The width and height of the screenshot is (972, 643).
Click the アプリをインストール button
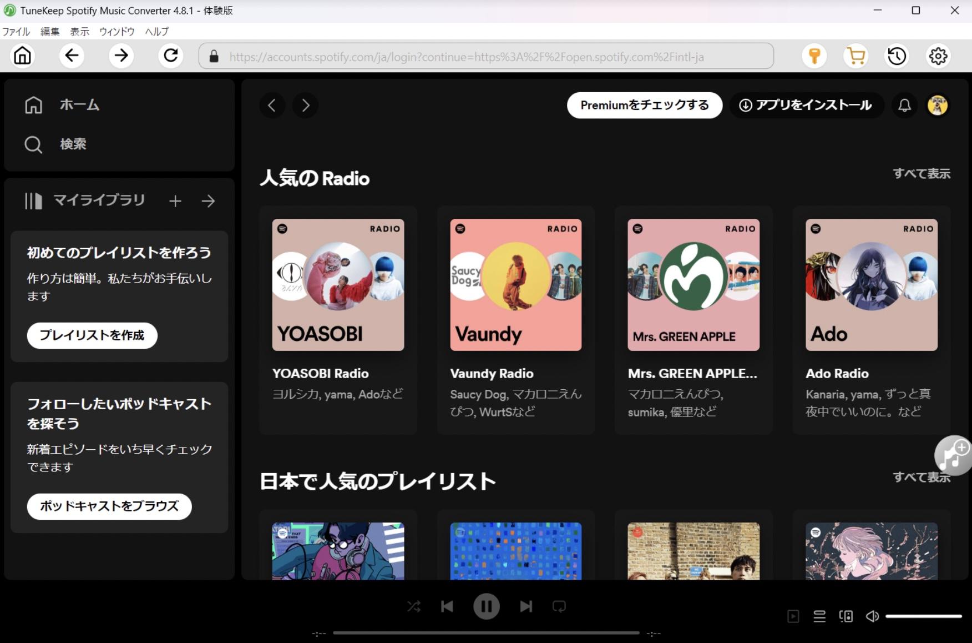(x=807, y=105)
